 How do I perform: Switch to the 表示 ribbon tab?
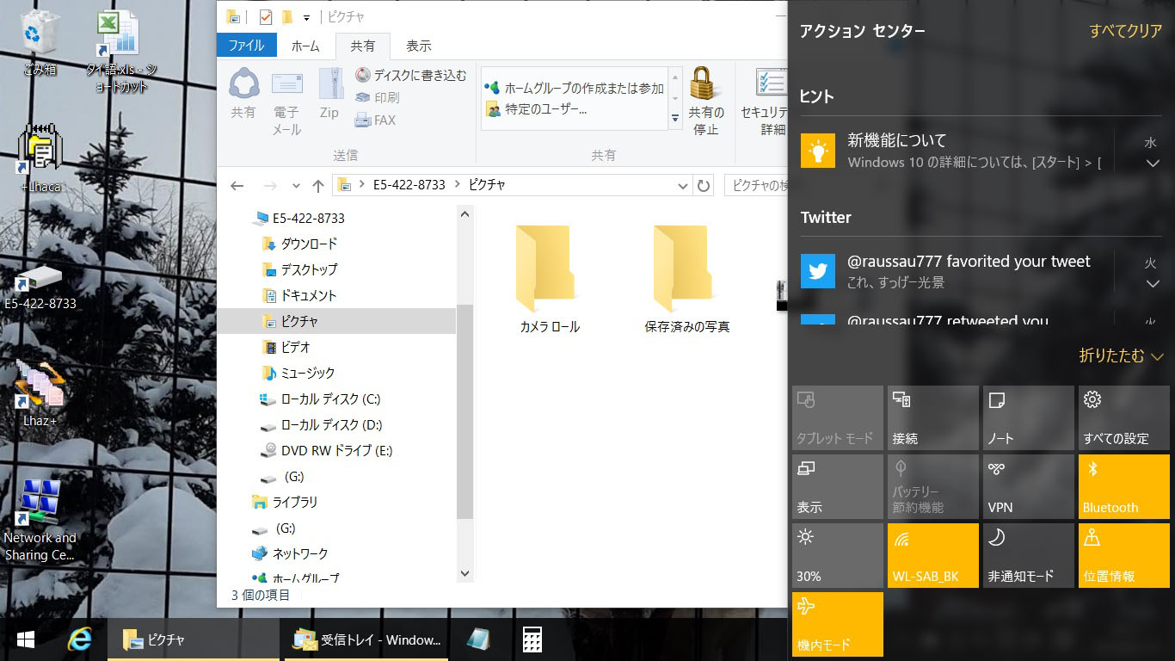[x=419, y=46]
